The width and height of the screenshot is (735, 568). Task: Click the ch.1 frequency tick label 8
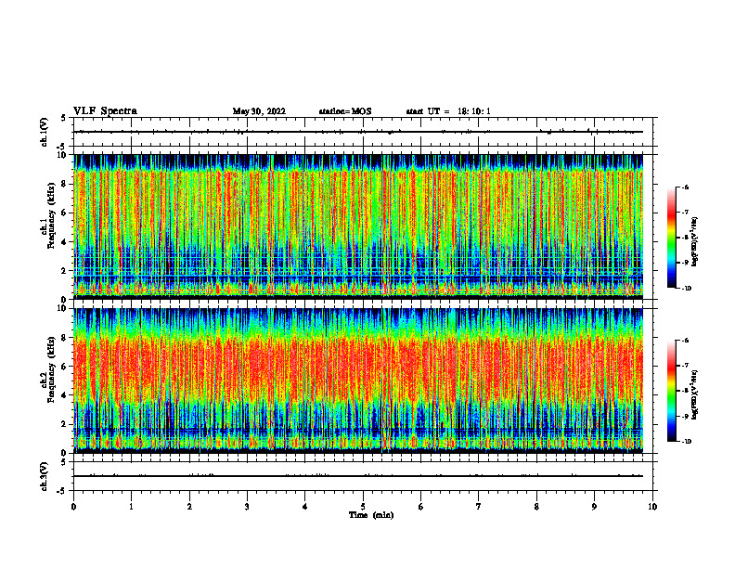point(65,184)
